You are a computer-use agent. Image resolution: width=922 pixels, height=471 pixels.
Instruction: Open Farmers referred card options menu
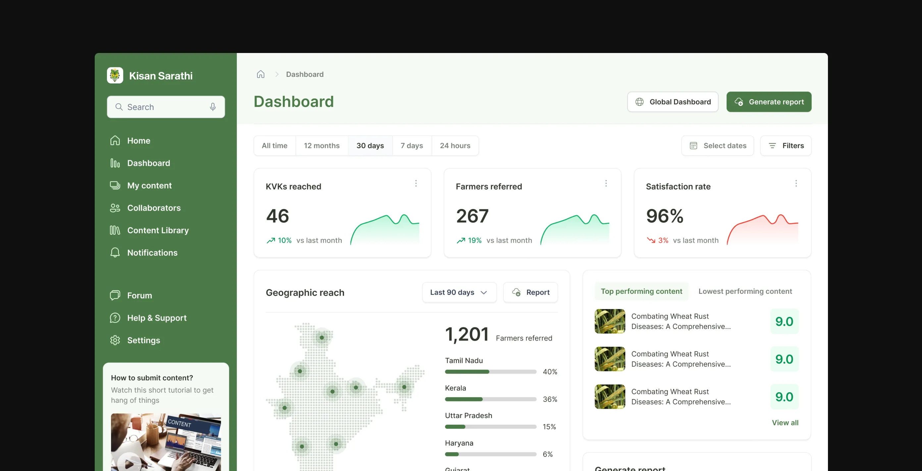tap(606, 183)
